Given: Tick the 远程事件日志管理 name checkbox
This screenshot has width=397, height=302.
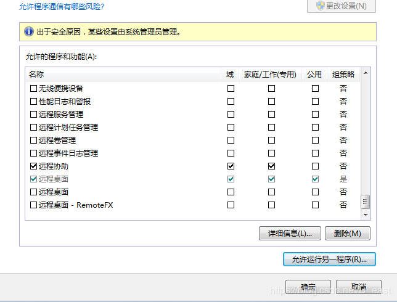Looking at the screenshot, I should point(33,153).
